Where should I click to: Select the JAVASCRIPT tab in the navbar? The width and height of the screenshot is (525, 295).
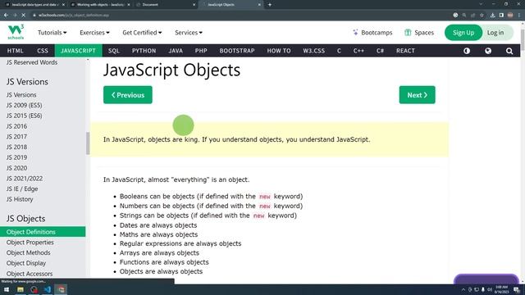pyautogui.click(x=79, y=51)
